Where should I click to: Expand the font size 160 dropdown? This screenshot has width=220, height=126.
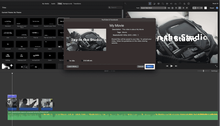[172, 8]
